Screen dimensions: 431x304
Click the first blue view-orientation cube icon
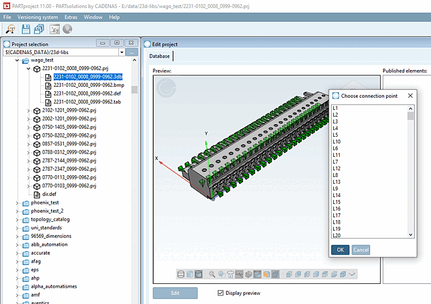(288, 274)
